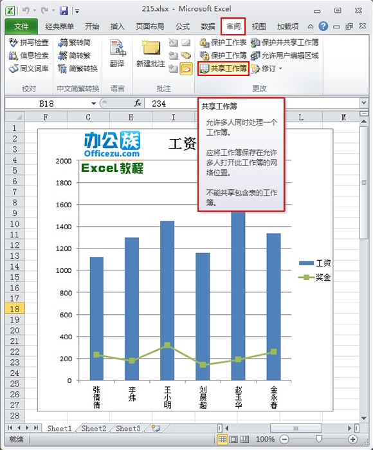Click the delete comment icon
The width and height of the screenshot is (373, 450).
(x=173, y=42)
